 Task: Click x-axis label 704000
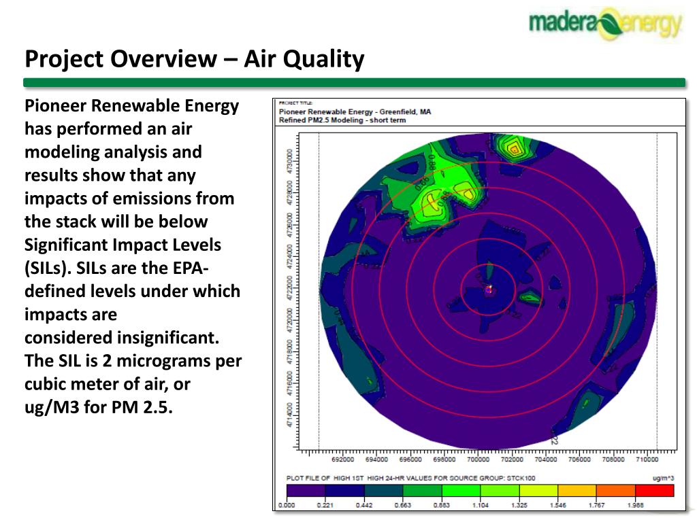(x=545, y=459)
